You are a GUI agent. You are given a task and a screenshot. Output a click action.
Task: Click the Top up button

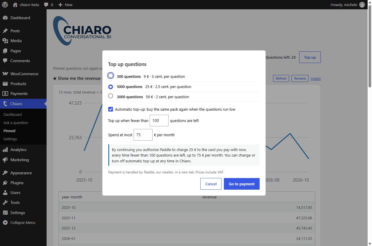310,57
